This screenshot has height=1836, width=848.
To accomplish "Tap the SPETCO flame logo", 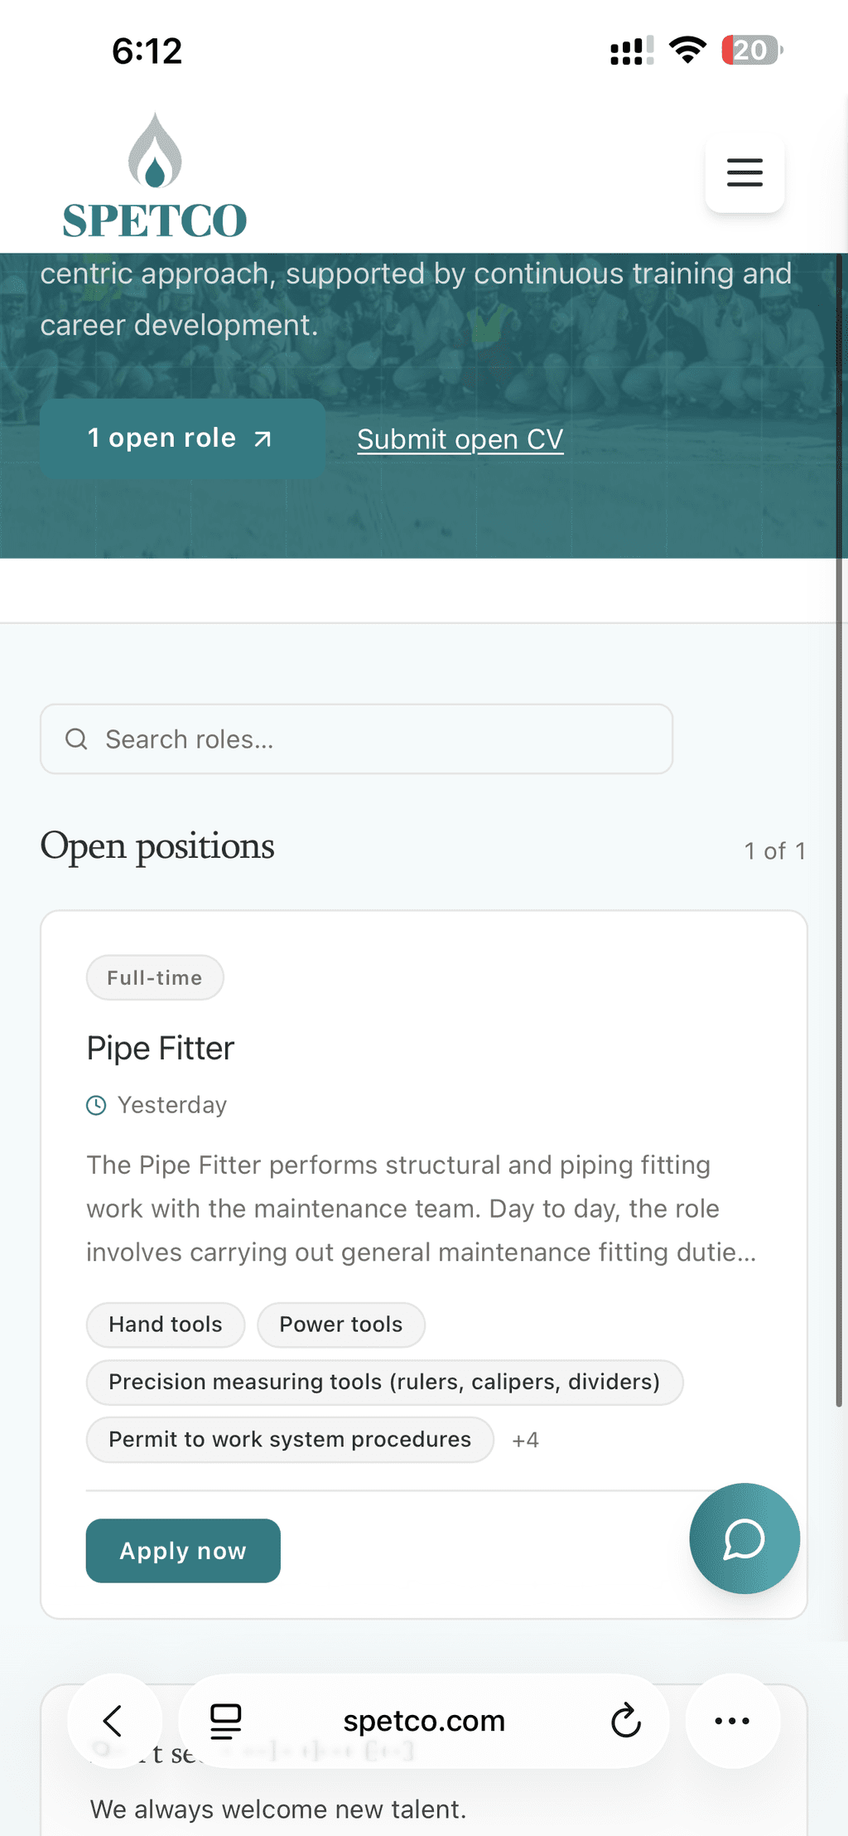I will (155, 177).
